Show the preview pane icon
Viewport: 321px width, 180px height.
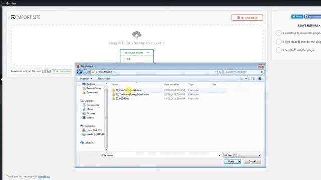[x=253, y=79]
